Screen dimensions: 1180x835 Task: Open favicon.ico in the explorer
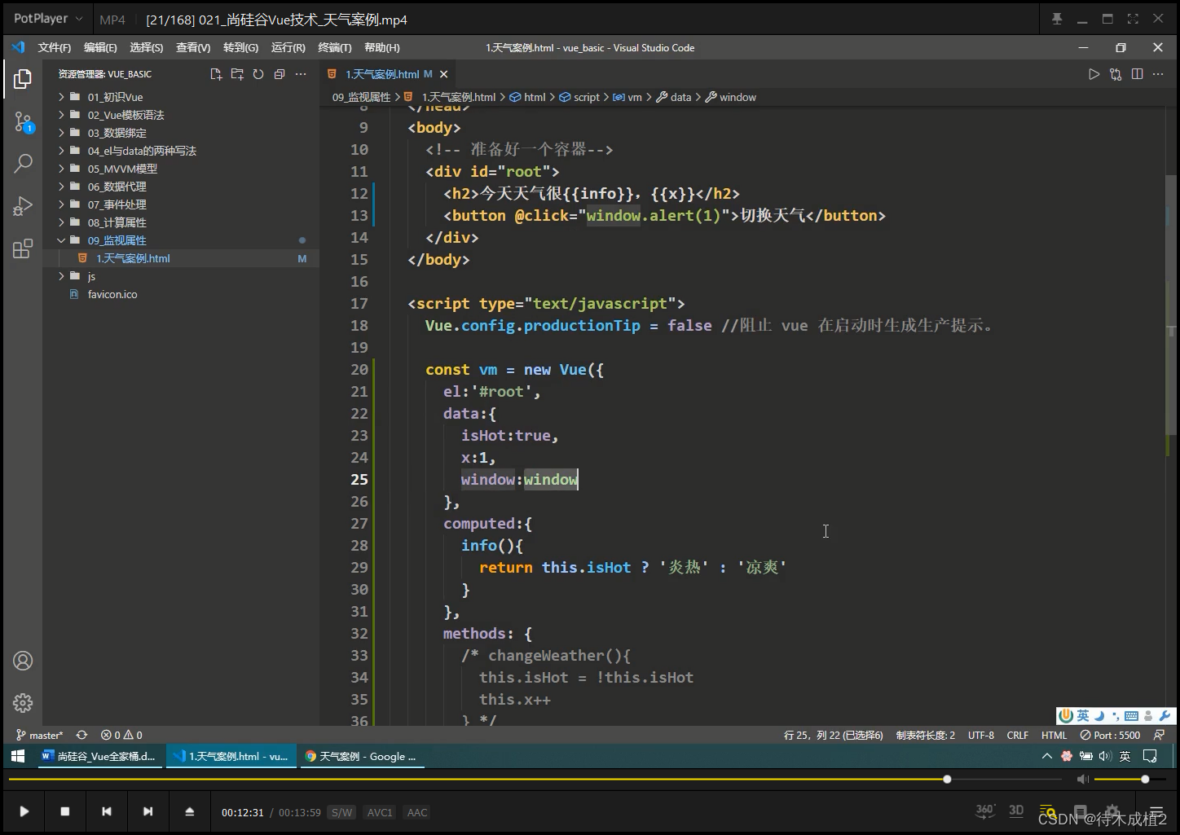pos(112,294)
